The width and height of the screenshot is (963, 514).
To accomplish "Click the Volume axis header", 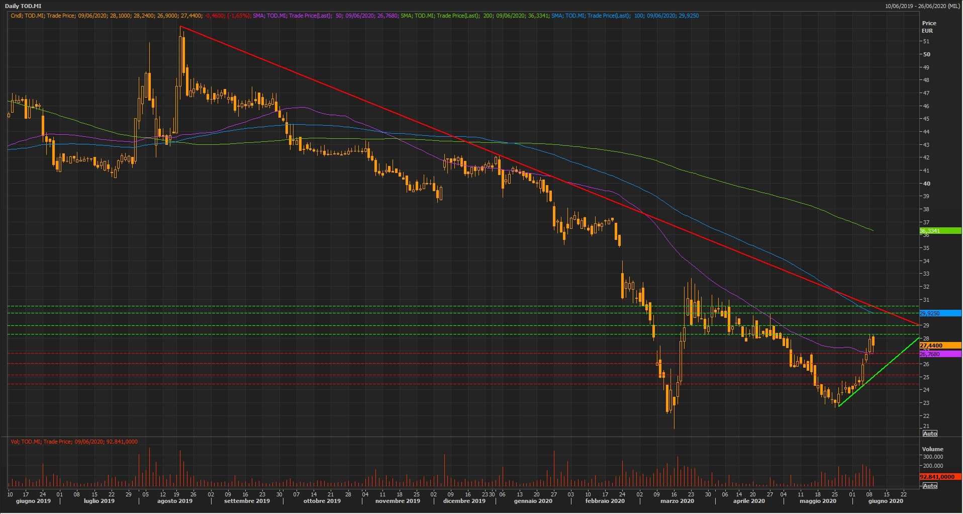I will point(932,449).
